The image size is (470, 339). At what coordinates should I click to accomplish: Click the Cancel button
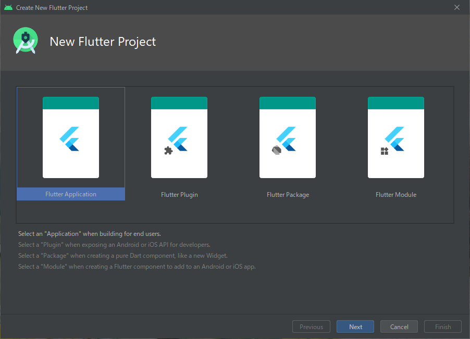coord(399,327)
